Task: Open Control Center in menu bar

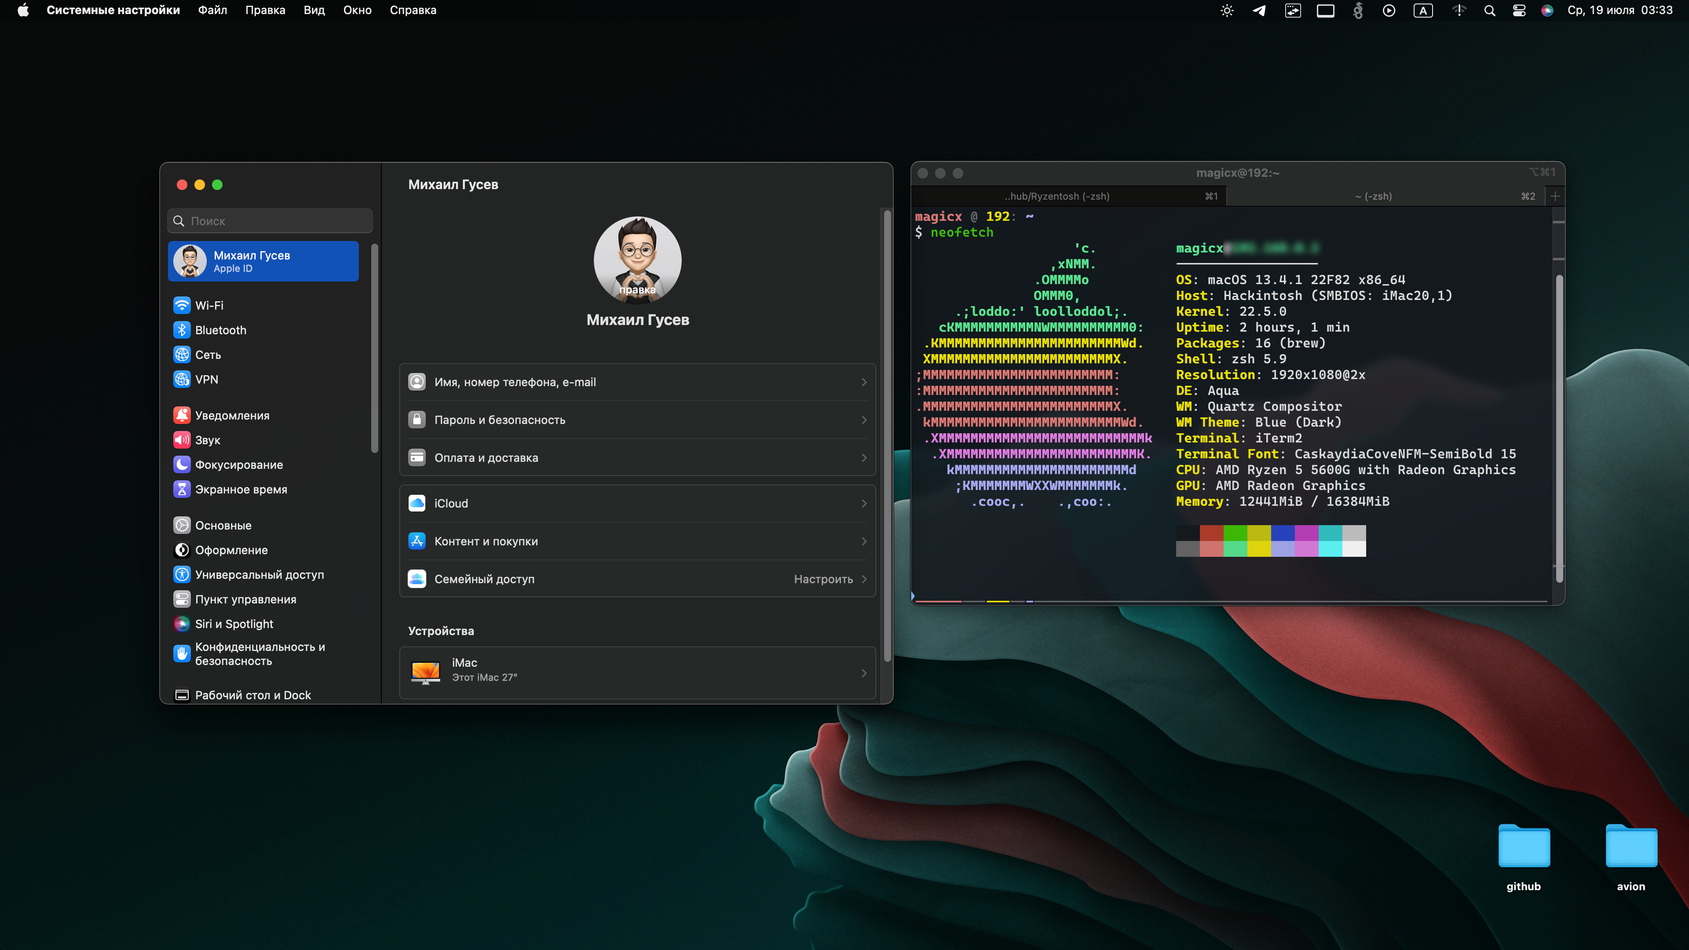Action: pyautogui.click(x=1518, y=11)
